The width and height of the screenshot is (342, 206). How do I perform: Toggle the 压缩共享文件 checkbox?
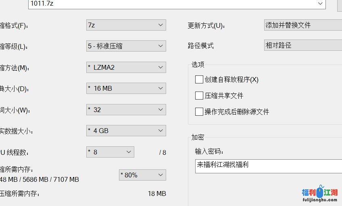[199, 96]
